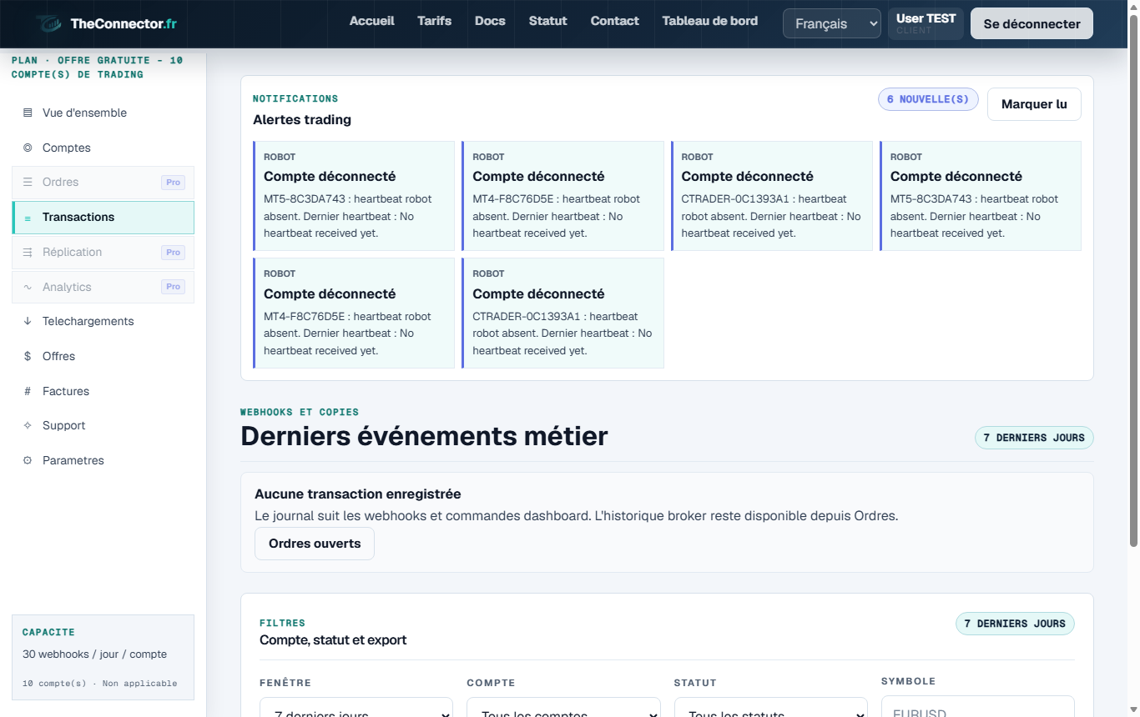This screenshot has width=1140, height=717.
Task: Click the User TEST profile badge
Action: [x=926, y=23]
